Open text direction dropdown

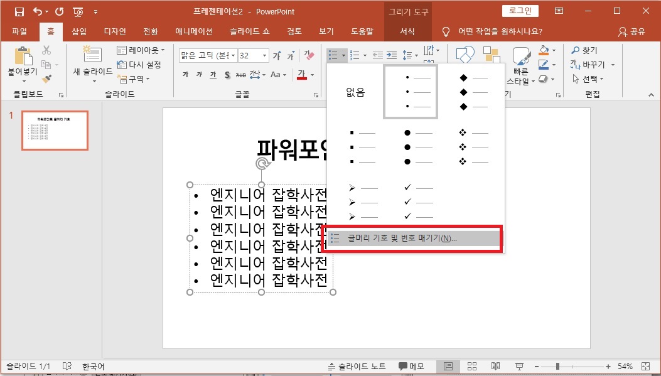[431, 51]
